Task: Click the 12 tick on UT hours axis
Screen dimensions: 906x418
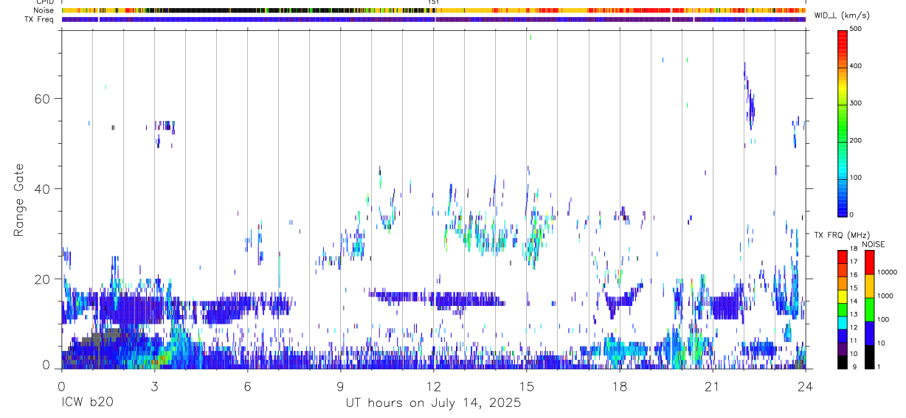Action: (x=434, y=386)
